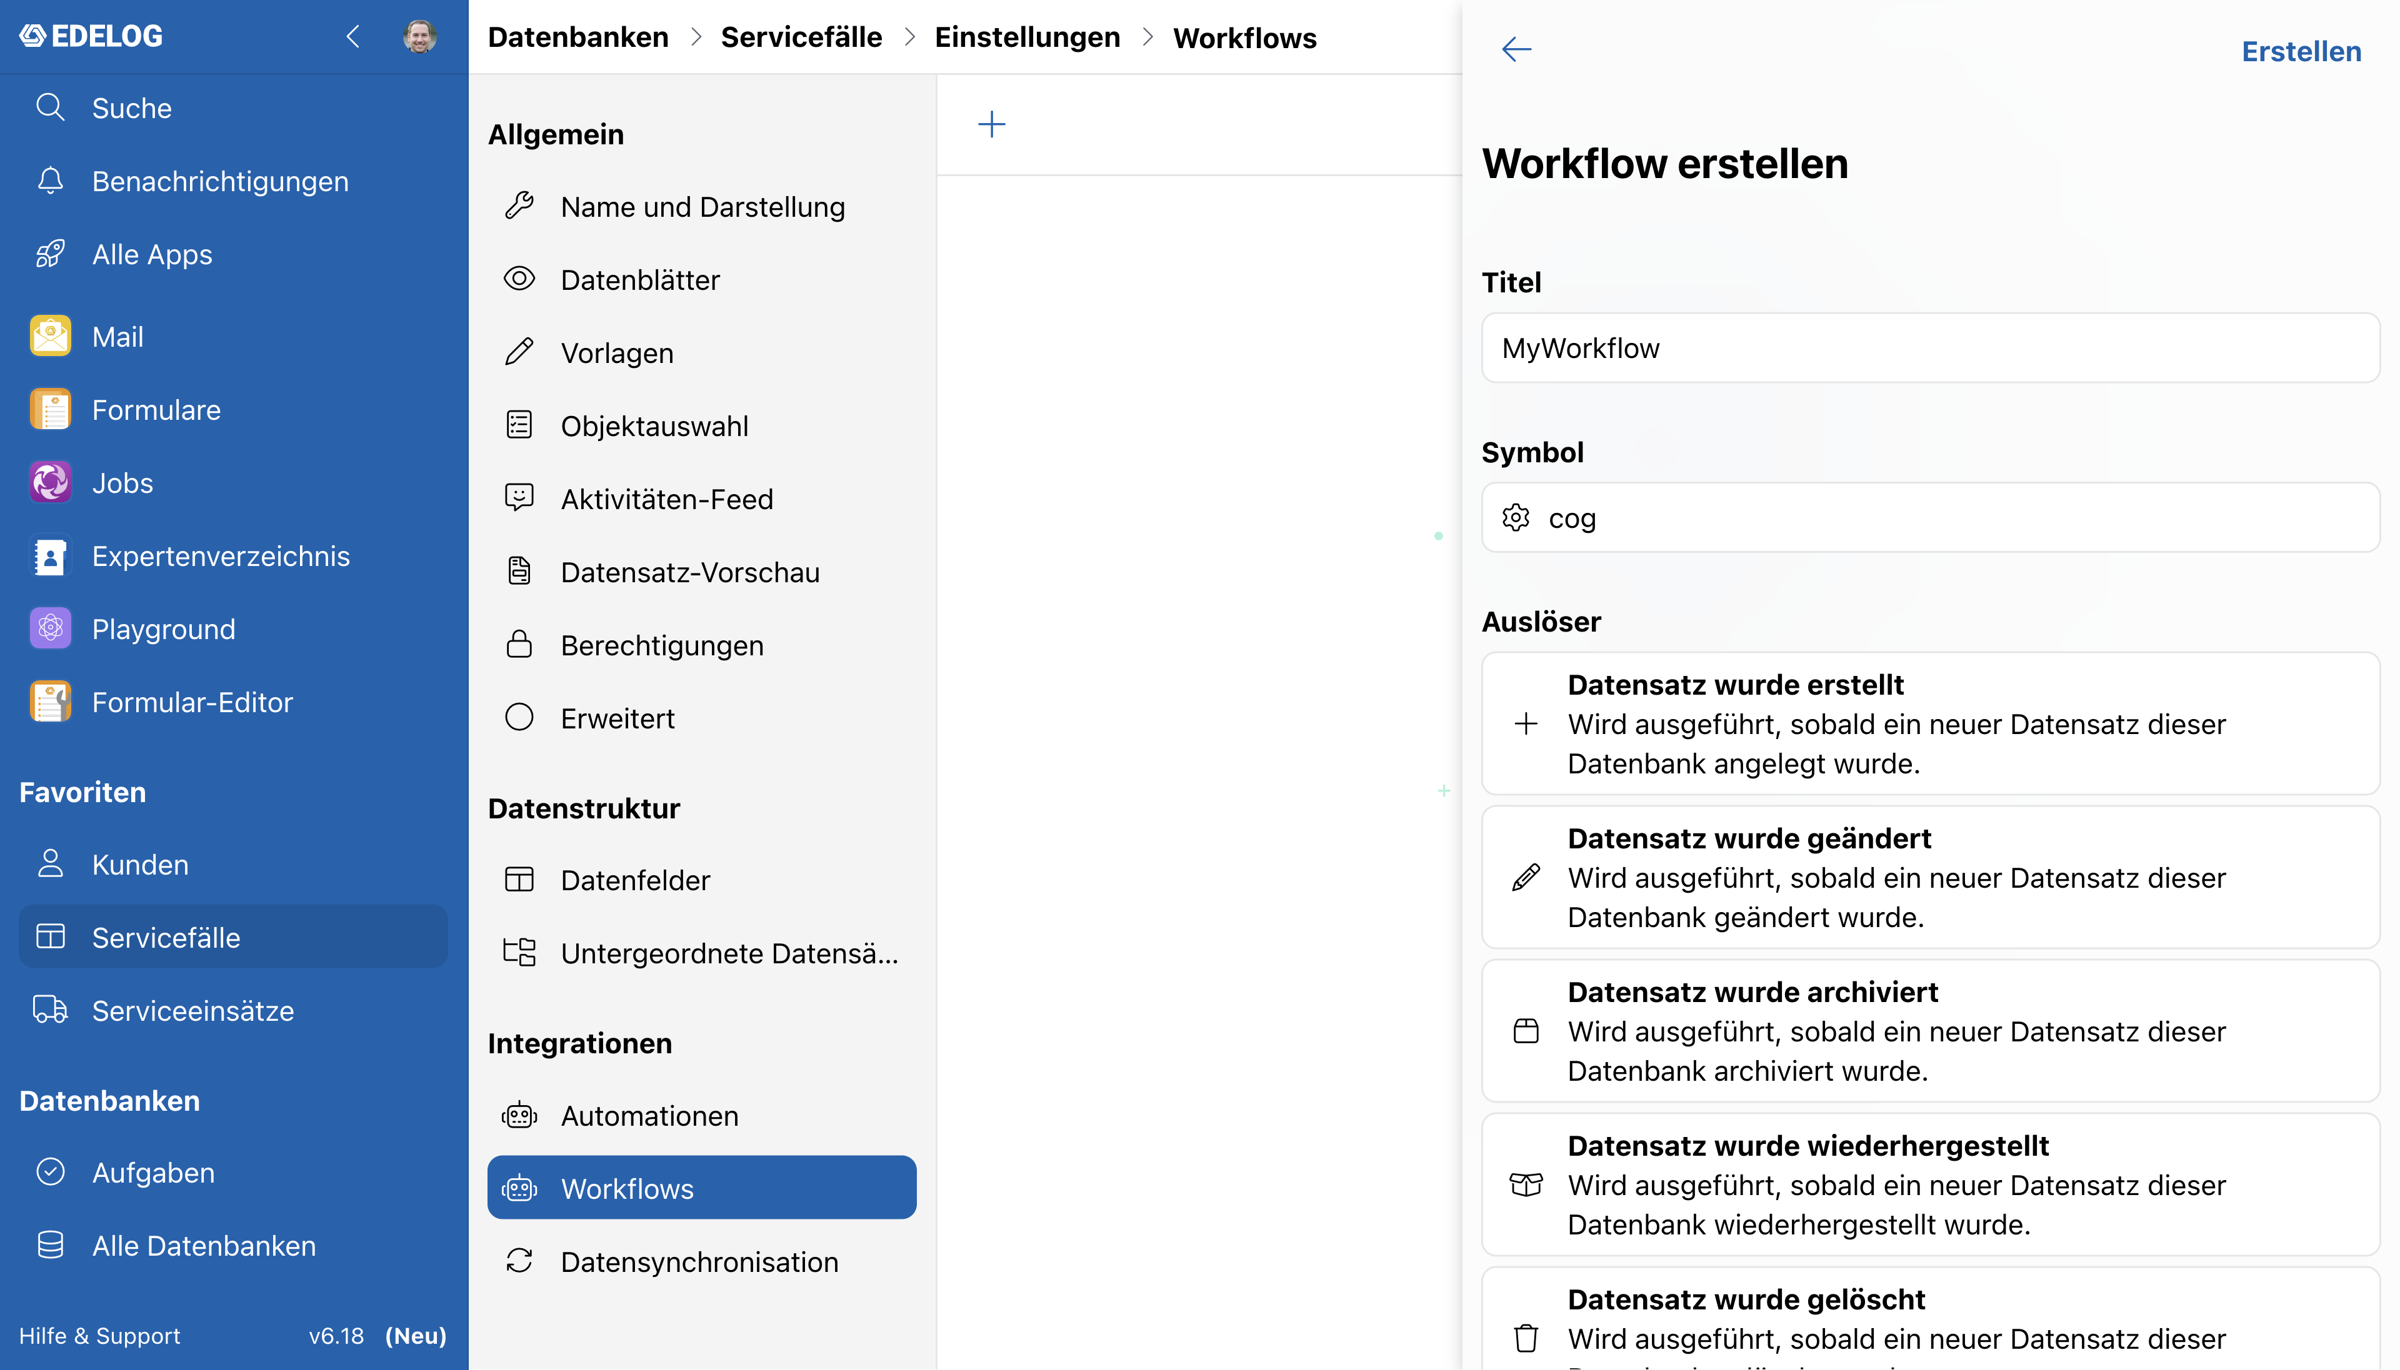Select trigger Datensatz wurde wiederhergestellt
The height and width of the screenshot is (1370, 2400).
coord(1931,1184)
